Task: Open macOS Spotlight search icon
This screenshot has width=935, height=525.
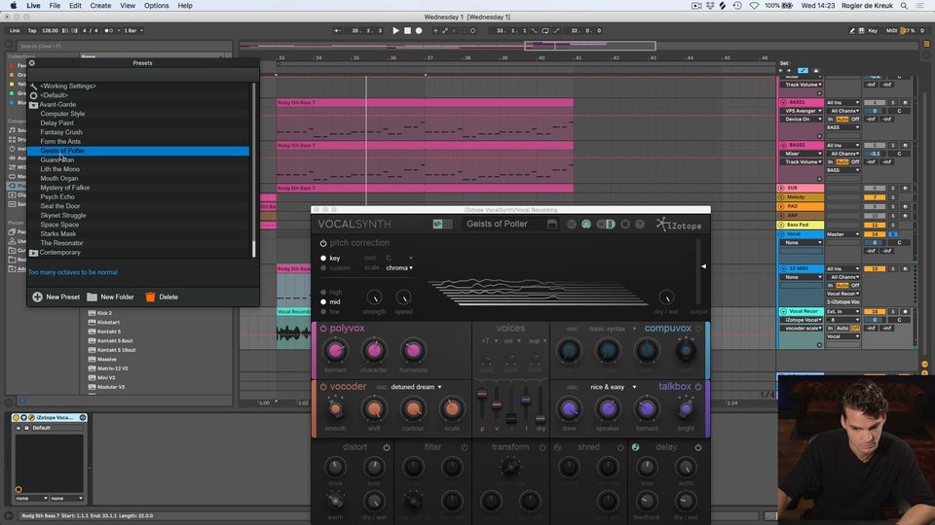Action: (904, 6)
